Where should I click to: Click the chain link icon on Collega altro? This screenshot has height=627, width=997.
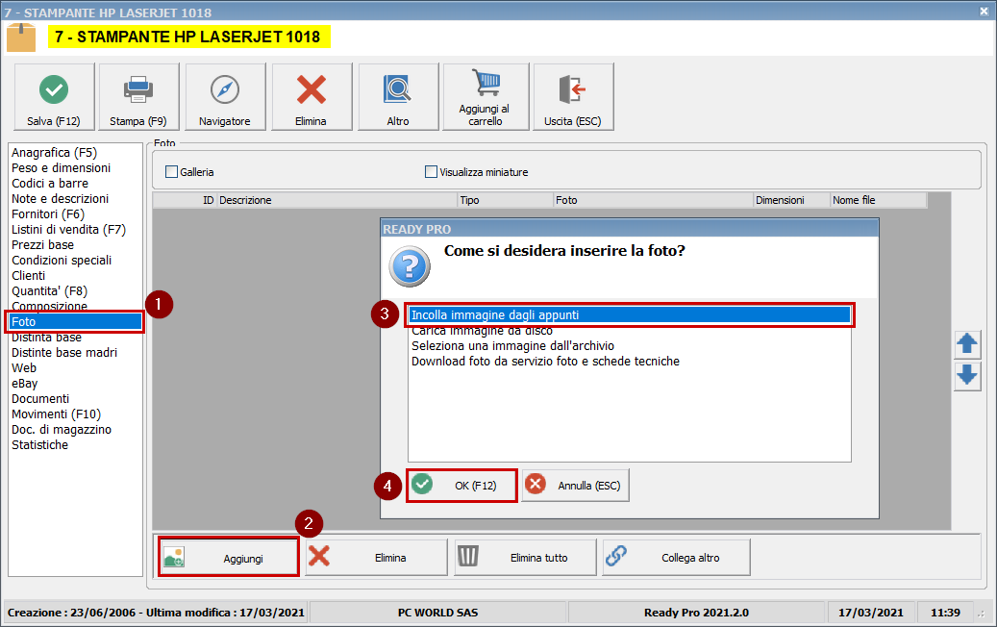(x=616, y=556)
